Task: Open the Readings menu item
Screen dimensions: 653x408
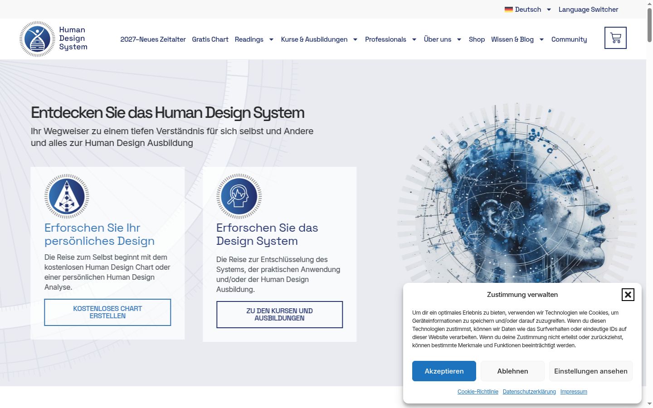Action: click(249, 39)
